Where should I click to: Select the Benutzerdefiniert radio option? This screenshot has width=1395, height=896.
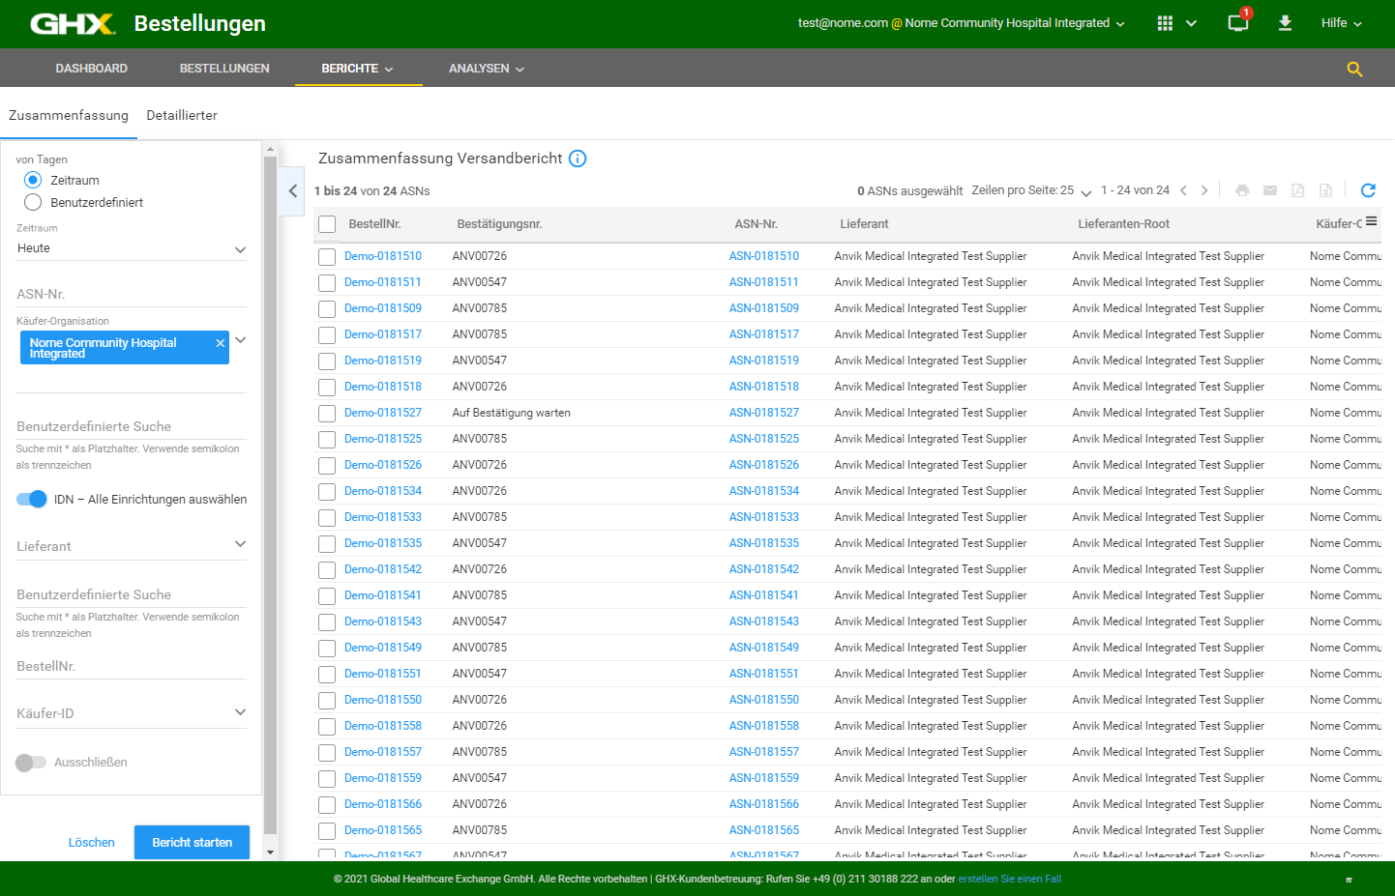(33, 202)
